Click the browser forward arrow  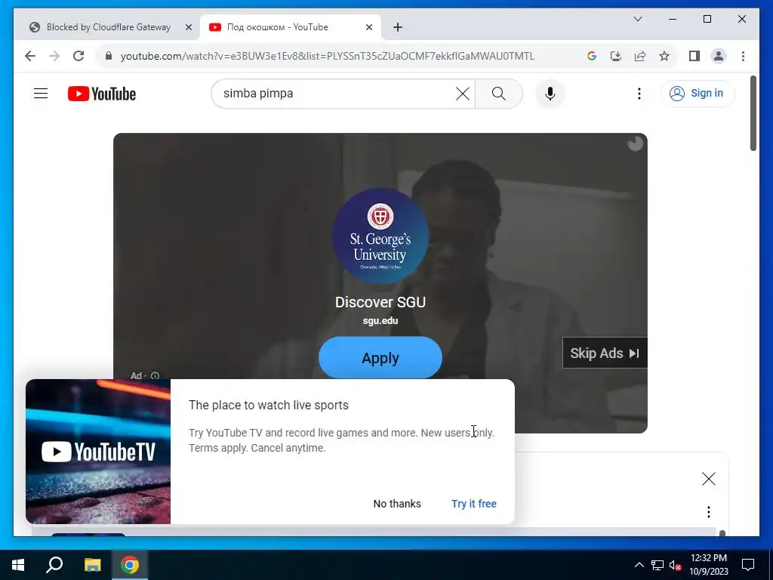point(54,56)
